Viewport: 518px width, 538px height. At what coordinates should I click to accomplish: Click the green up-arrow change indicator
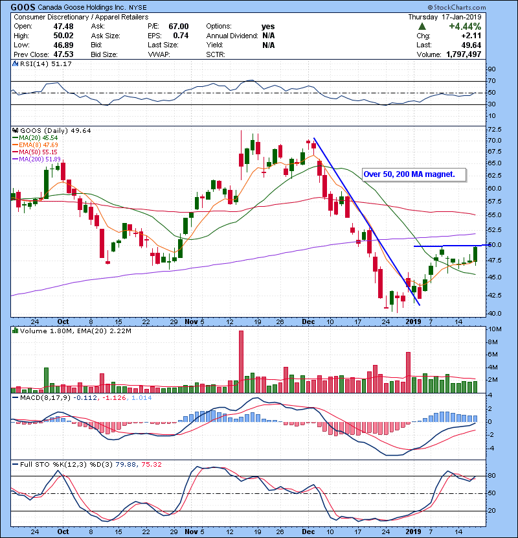[422, 27]
